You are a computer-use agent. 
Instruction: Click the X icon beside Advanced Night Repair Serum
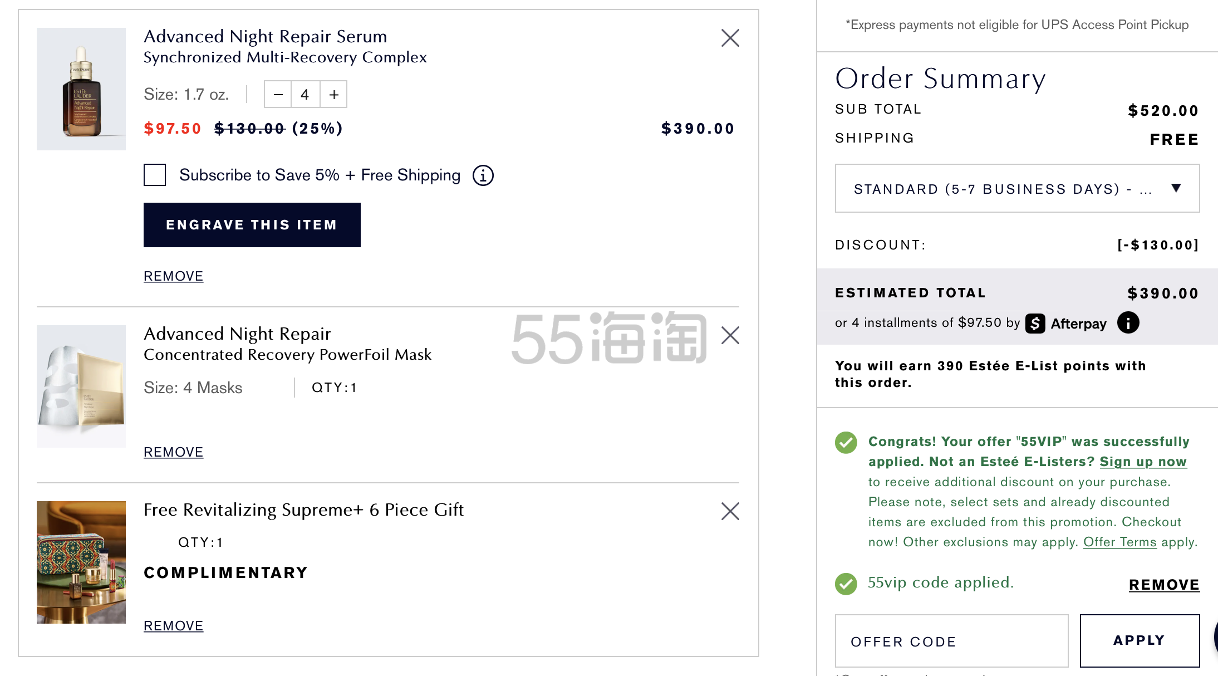pyautogui.click(x=730, y=38)
